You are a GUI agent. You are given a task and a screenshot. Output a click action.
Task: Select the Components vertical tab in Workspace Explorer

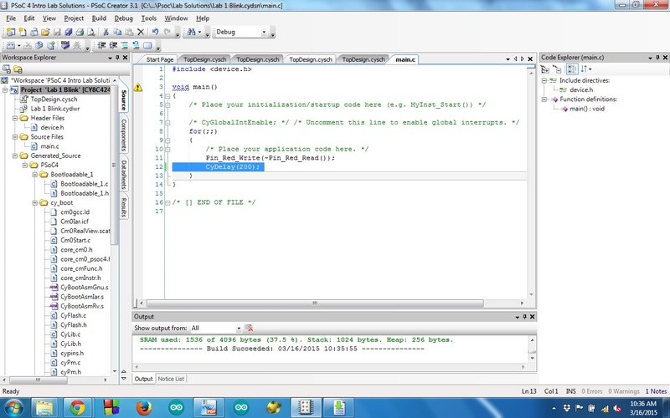pos(124,135)
